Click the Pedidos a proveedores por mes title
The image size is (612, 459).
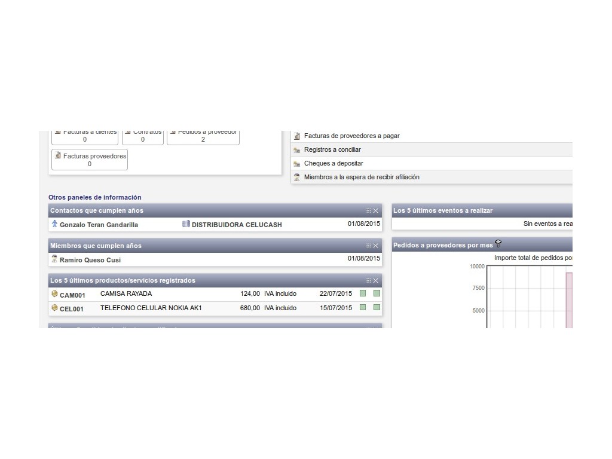pos(443,245)
